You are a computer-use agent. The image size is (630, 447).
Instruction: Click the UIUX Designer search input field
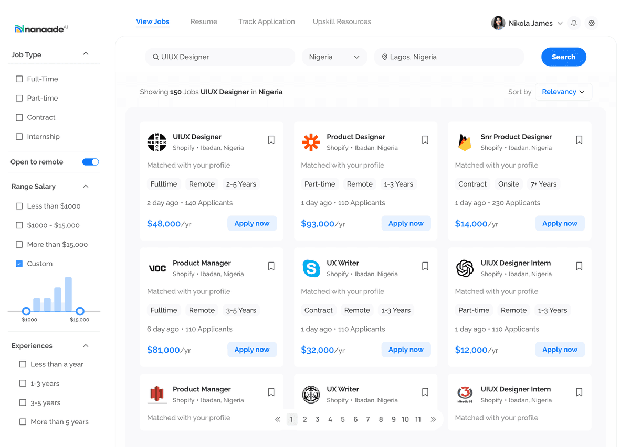[x=220, y=57]
